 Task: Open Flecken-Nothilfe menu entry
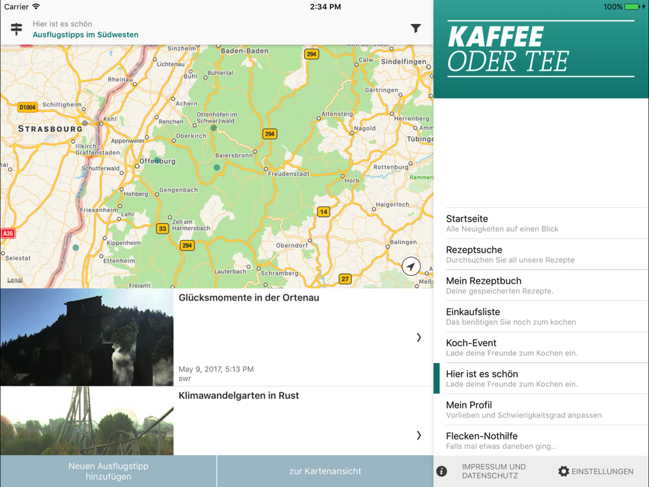pyautogui.click(x=541, y=441)
